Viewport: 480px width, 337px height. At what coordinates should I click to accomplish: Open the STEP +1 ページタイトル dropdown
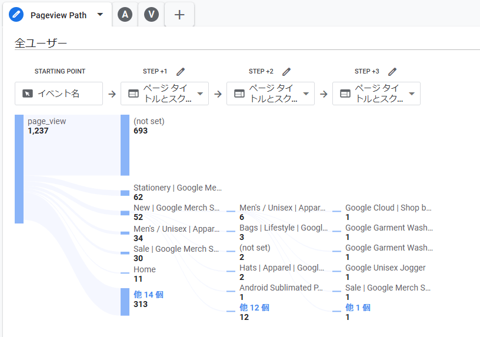[165, 94]
